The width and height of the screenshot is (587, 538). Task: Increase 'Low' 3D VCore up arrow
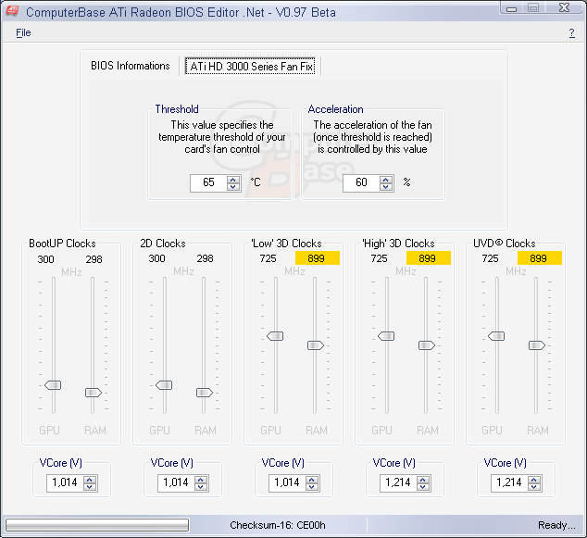click(312, 480)
